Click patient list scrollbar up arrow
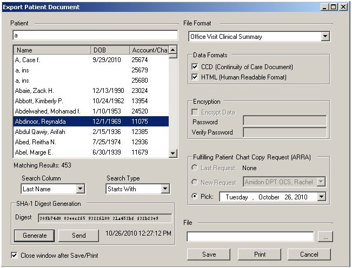This screenshot has height=268, width=352. [172, 50]
